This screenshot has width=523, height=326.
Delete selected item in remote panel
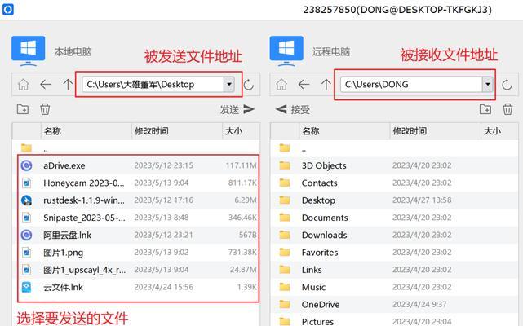tap(507, 109)
